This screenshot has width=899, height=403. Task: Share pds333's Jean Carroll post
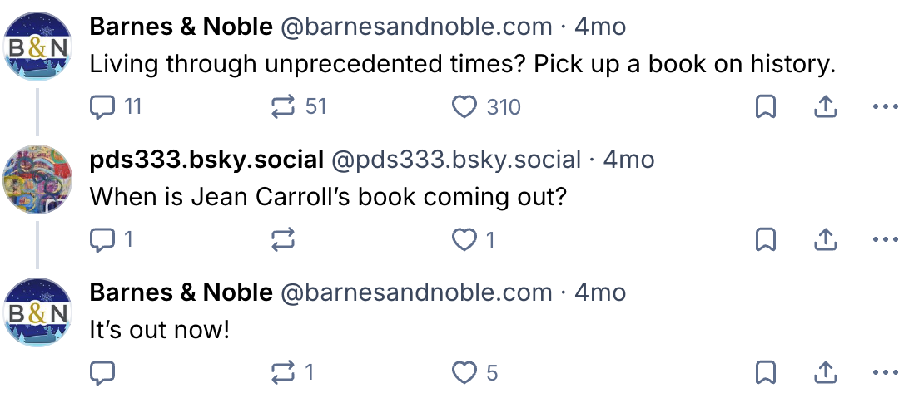pos(824,240)
